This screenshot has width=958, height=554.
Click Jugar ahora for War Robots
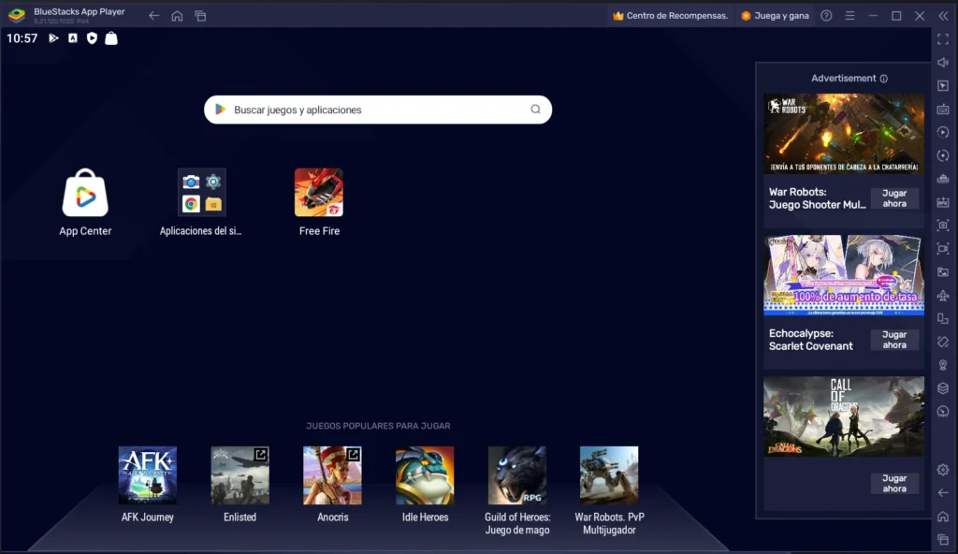pyautogui.click(x=894, y=198)
